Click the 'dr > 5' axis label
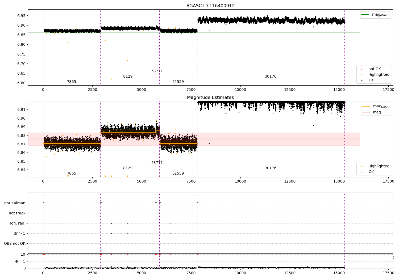This screenshot has width=399, height=279. point(20,233)
